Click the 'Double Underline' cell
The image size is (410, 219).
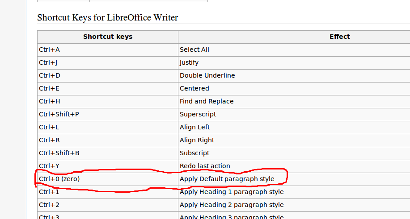[294, 76]
